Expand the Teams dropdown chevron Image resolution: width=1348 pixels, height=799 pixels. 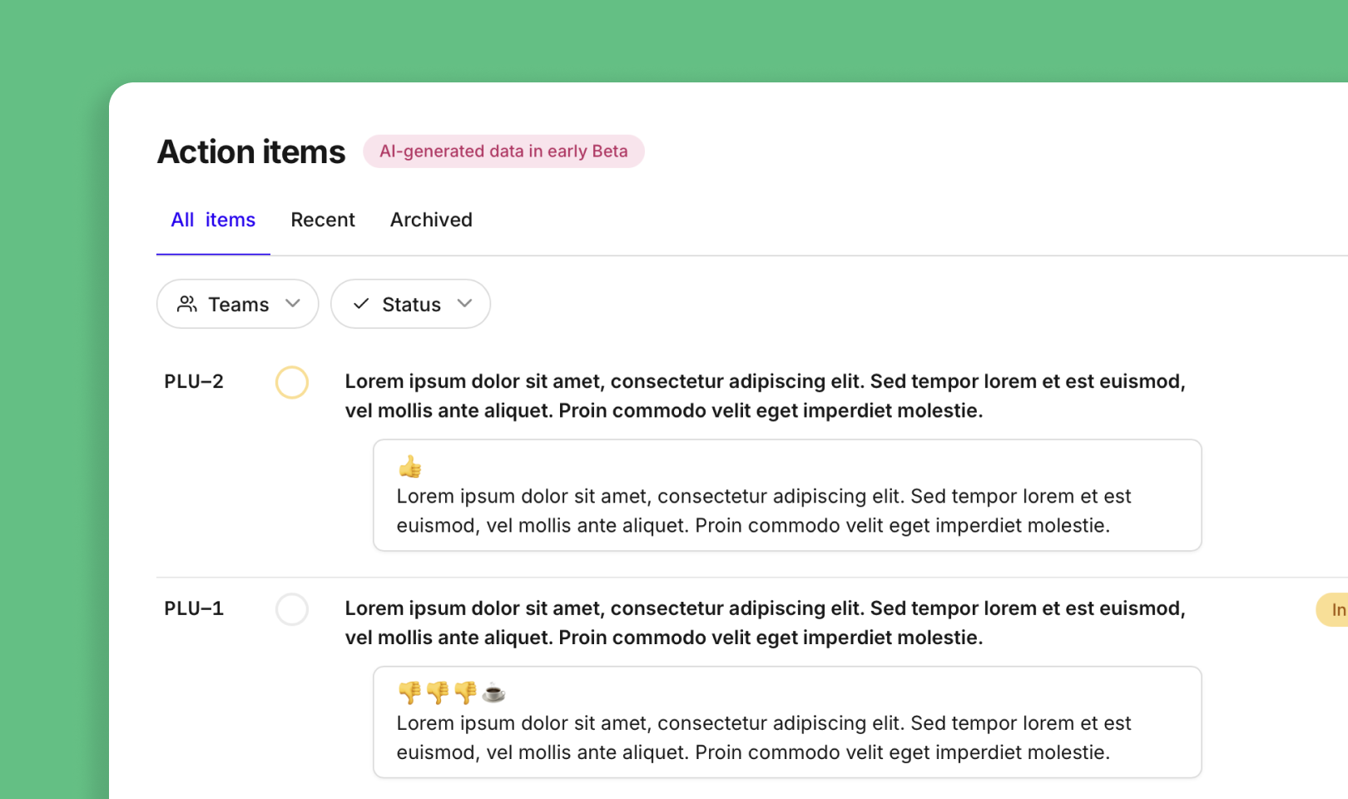[292, 303]
